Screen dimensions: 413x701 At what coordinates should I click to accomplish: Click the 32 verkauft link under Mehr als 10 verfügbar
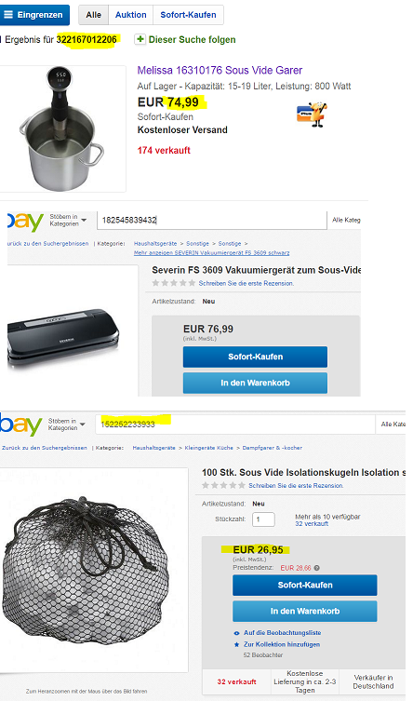tap(312, 523)
